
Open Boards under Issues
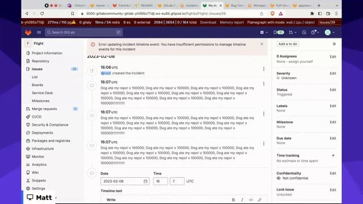point(37,85)
